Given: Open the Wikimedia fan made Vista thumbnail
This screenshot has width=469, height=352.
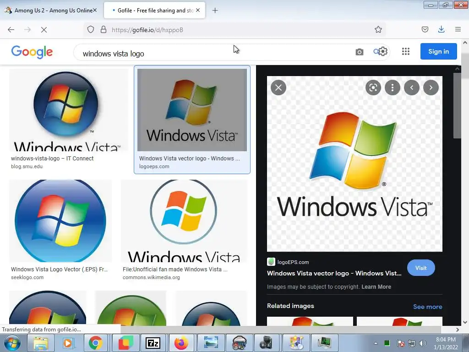Looking at the screenshot, I should pos(184,221).
